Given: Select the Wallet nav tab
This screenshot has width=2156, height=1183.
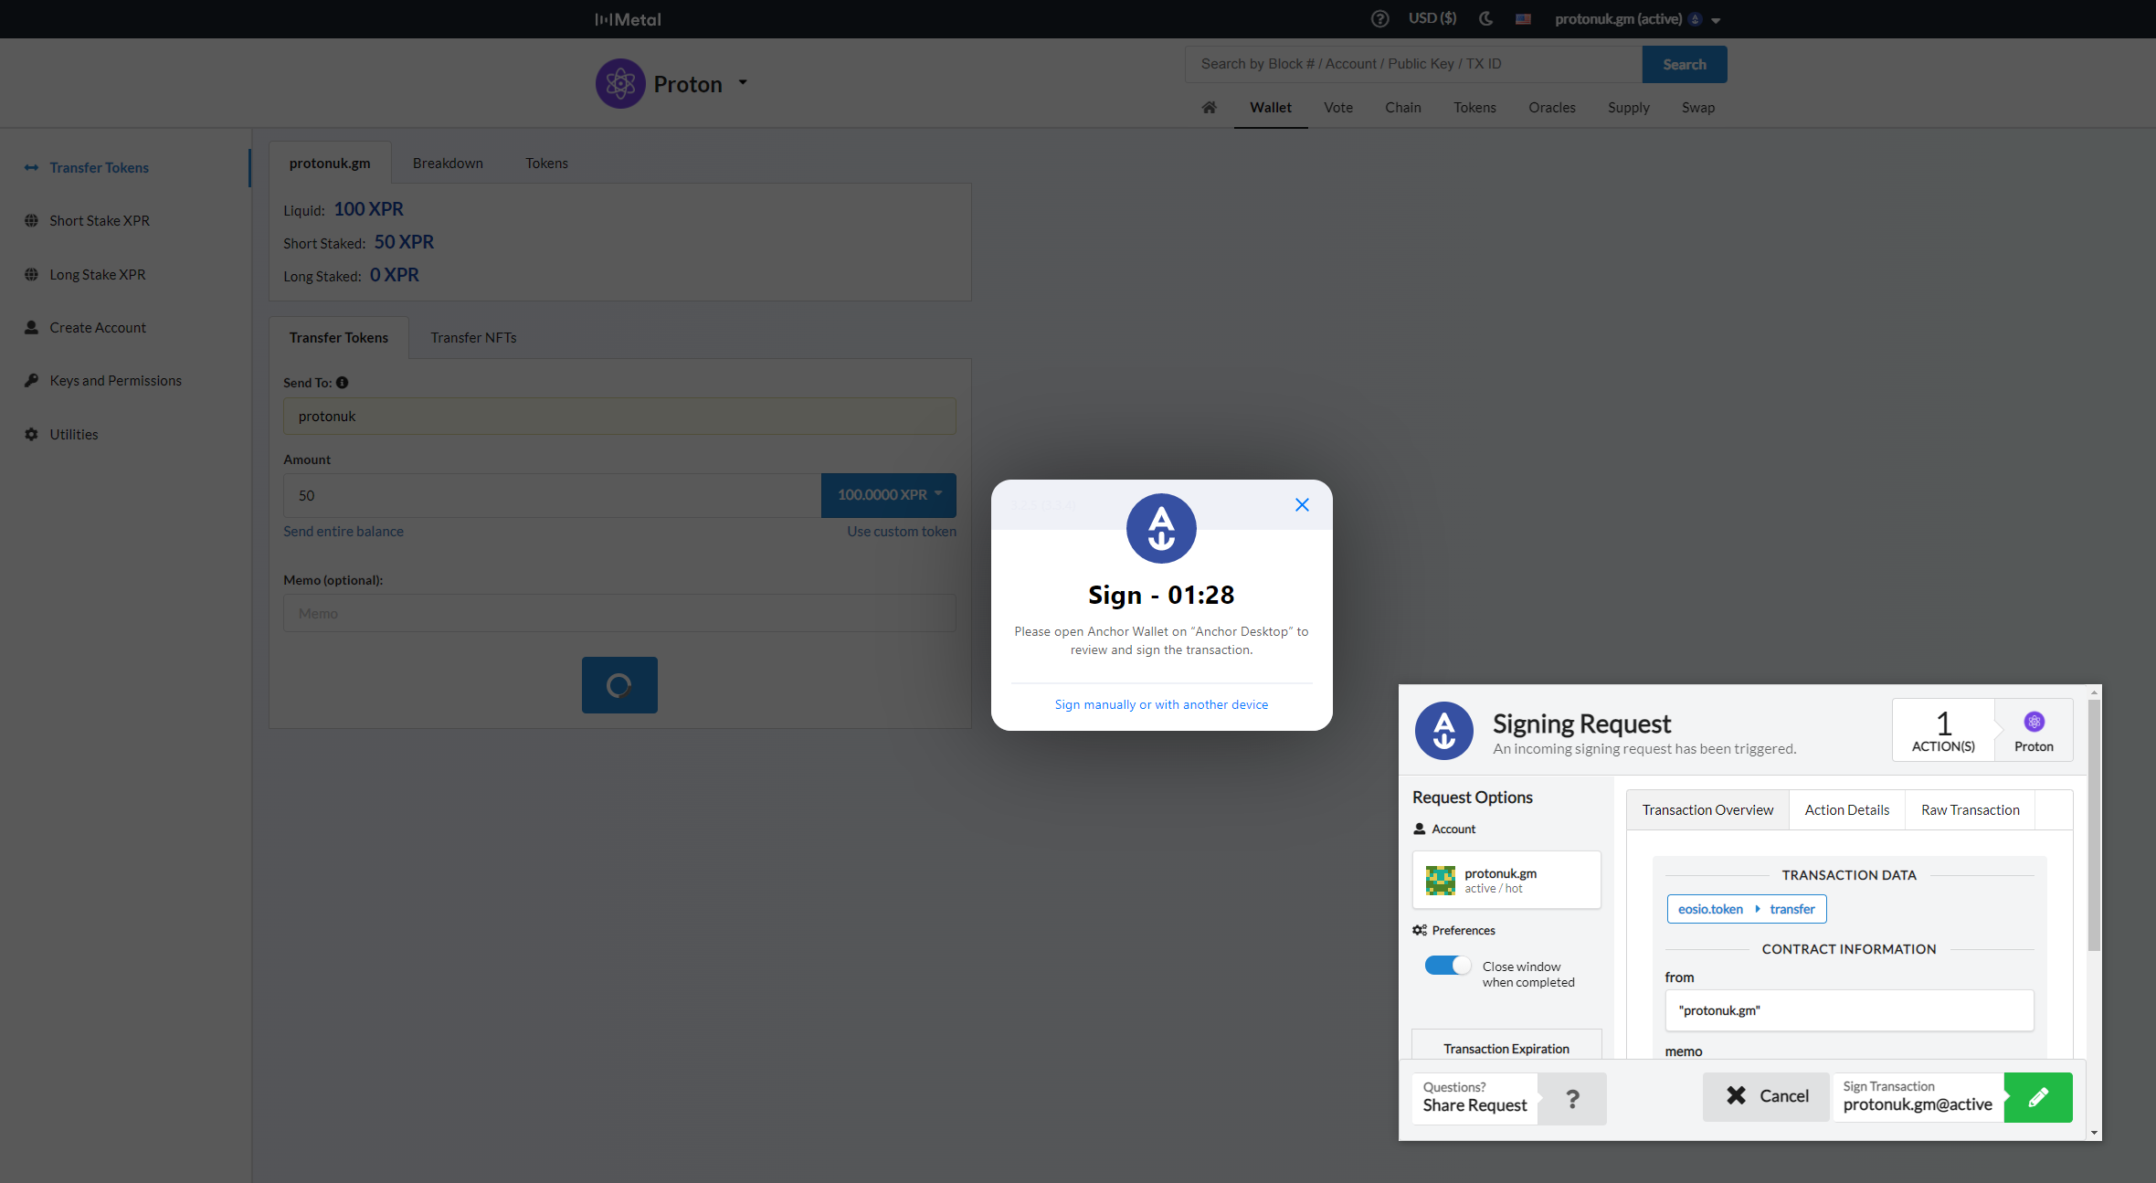Looking at the screenshot, I should [x=1271, y=108].
